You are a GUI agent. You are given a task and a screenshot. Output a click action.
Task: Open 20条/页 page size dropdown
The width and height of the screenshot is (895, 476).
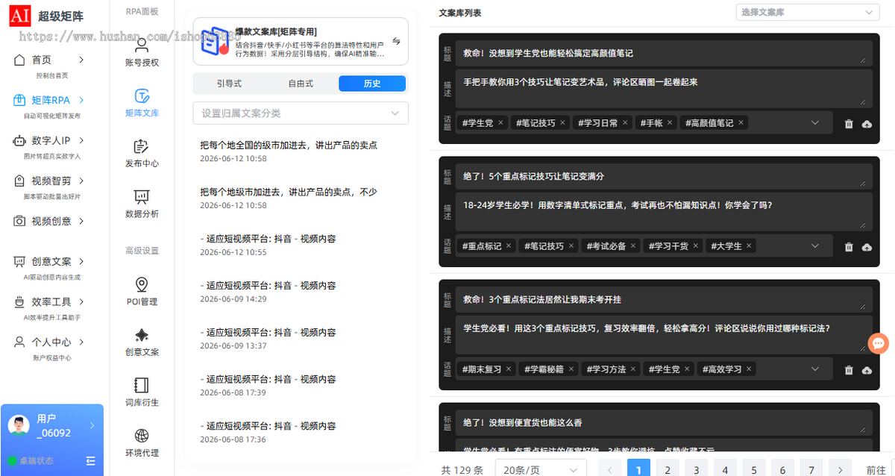pos(541,470)
